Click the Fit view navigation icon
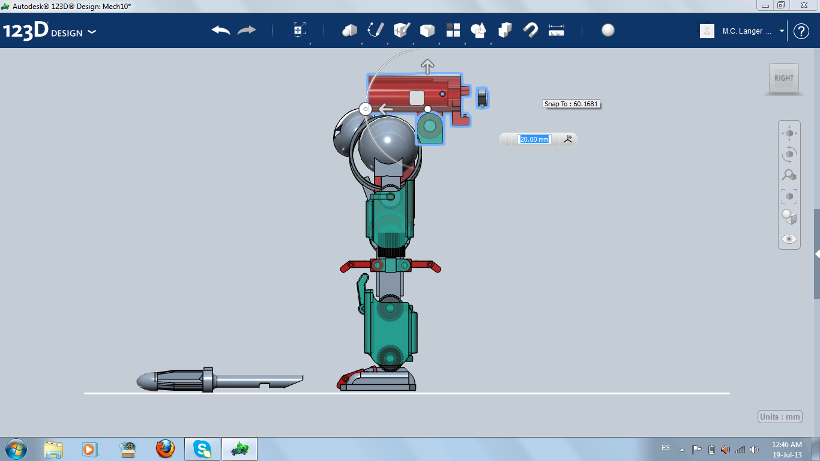 click(789, 196)
